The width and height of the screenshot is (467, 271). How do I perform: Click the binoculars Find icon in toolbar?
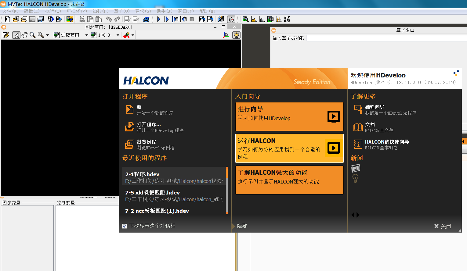click(146, 19)
